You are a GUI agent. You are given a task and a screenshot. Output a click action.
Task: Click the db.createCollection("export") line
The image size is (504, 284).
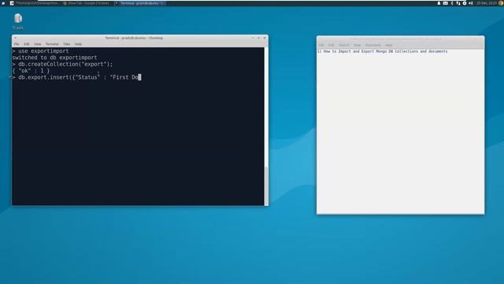coord(63,64)
